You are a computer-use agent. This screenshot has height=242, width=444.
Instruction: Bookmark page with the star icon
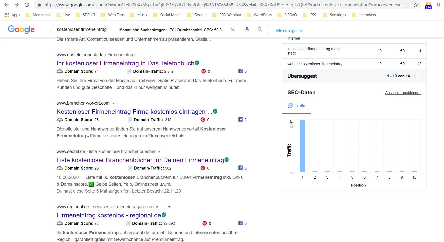416,5
